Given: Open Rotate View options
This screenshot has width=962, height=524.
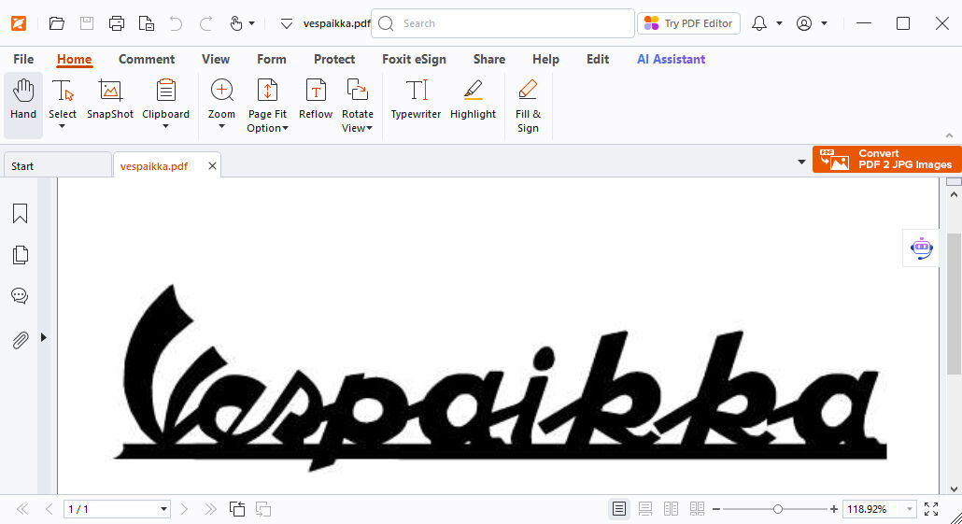Looking at the screenshot, I should pos(358,106).
